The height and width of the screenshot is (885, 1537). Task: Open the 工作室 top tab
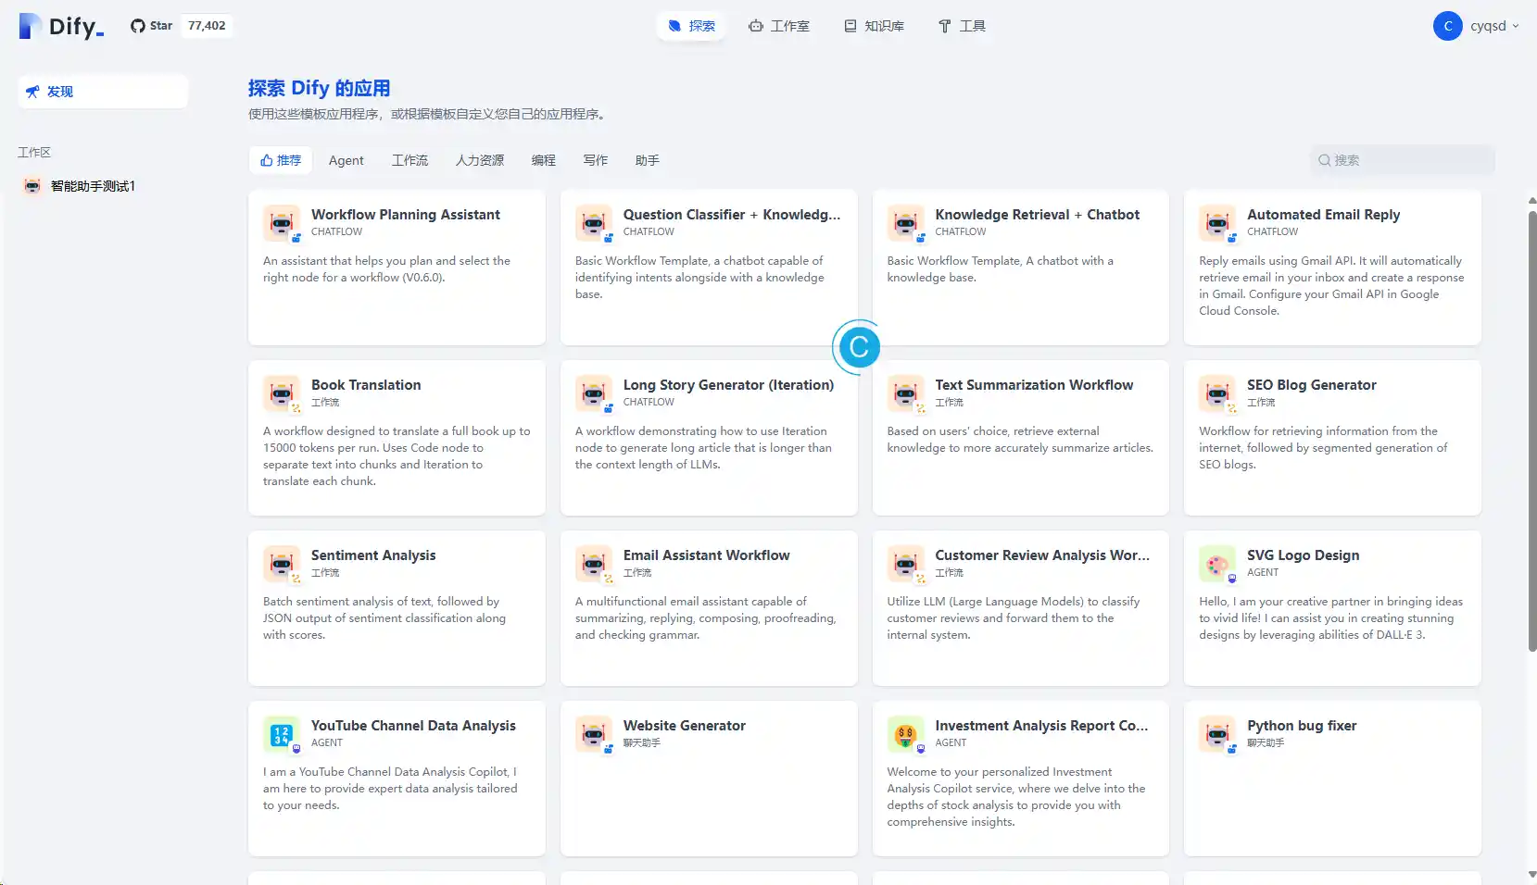779,26
